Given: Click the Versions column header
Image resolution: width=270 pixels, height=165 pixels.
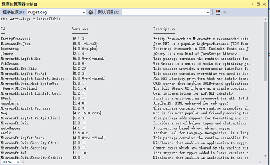Looking at the screenshot, I should click(x=80, y=29).
